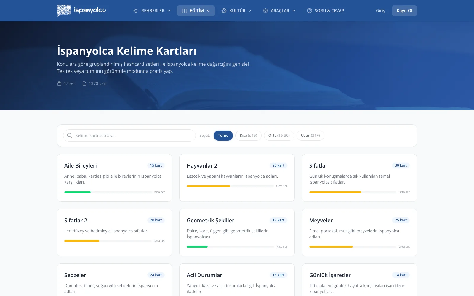Expand the Araçlar menu chevron
474x296 pixels.
[x=294, y=11]
